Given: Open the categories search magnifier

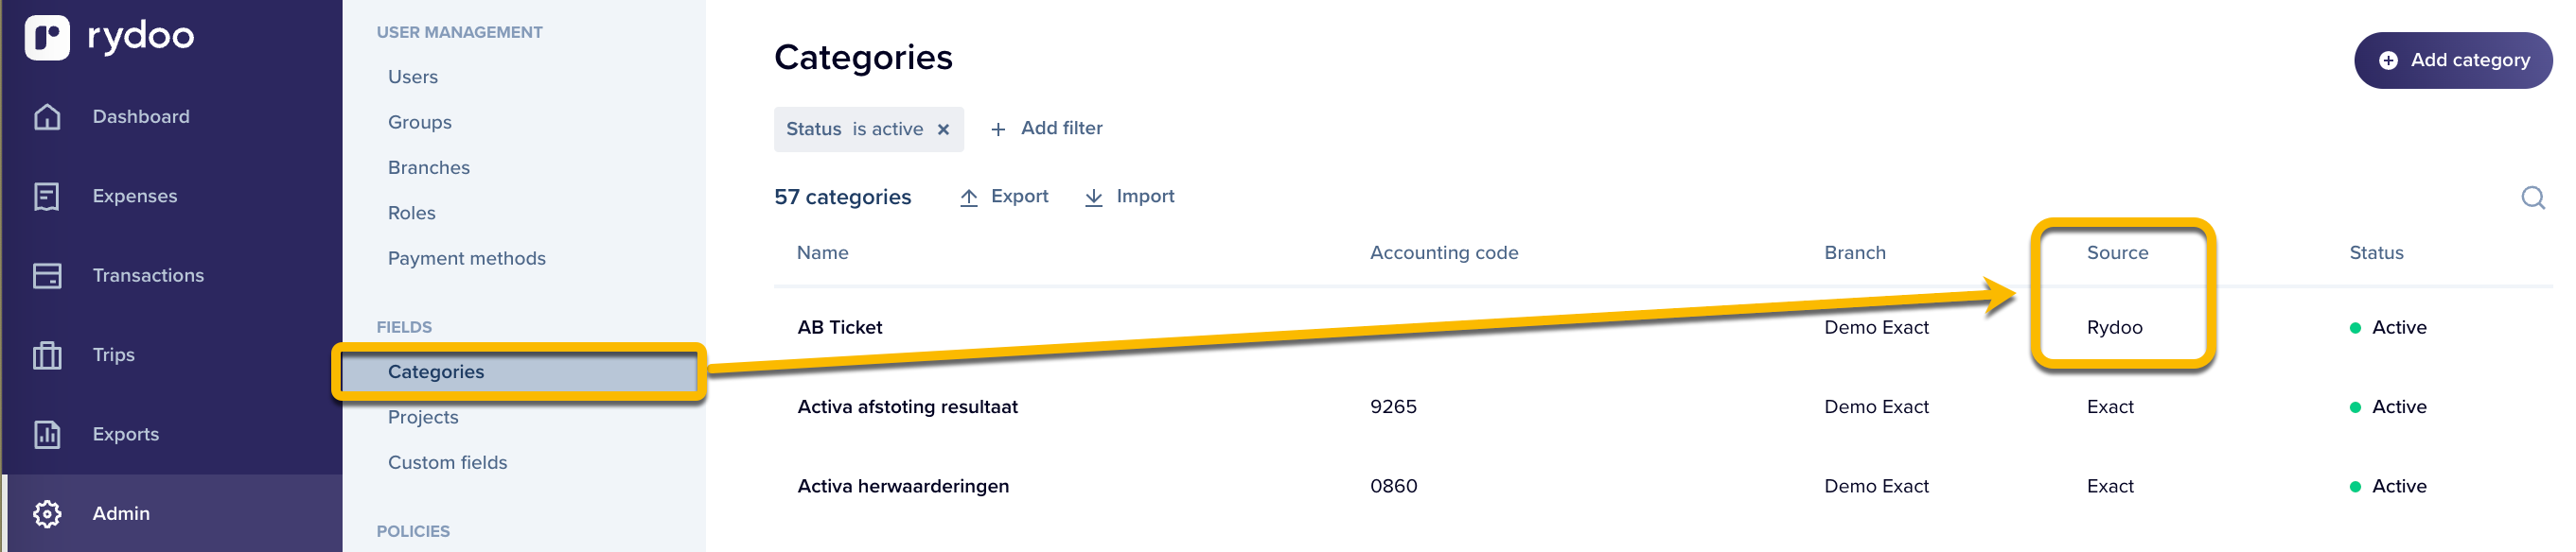Looking at the screenshot, I should pyautogui.click(x=2532, y=198).
